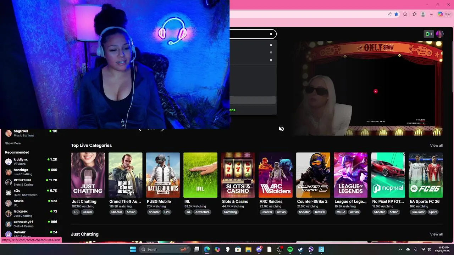
Task: Open the Kicks balance counter
Action: point(429,34)
